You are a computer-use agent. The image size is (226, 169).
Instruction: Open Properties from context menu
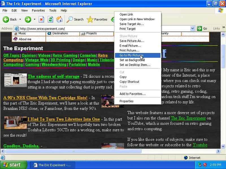[x=138, y=101]
